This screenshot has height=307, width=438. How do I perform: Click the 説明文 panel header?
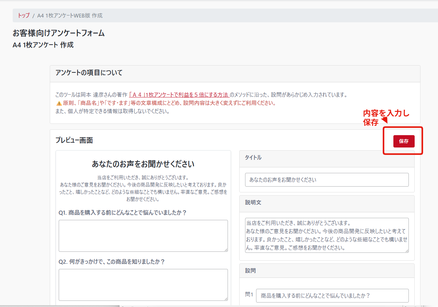[x=253, y=203]
